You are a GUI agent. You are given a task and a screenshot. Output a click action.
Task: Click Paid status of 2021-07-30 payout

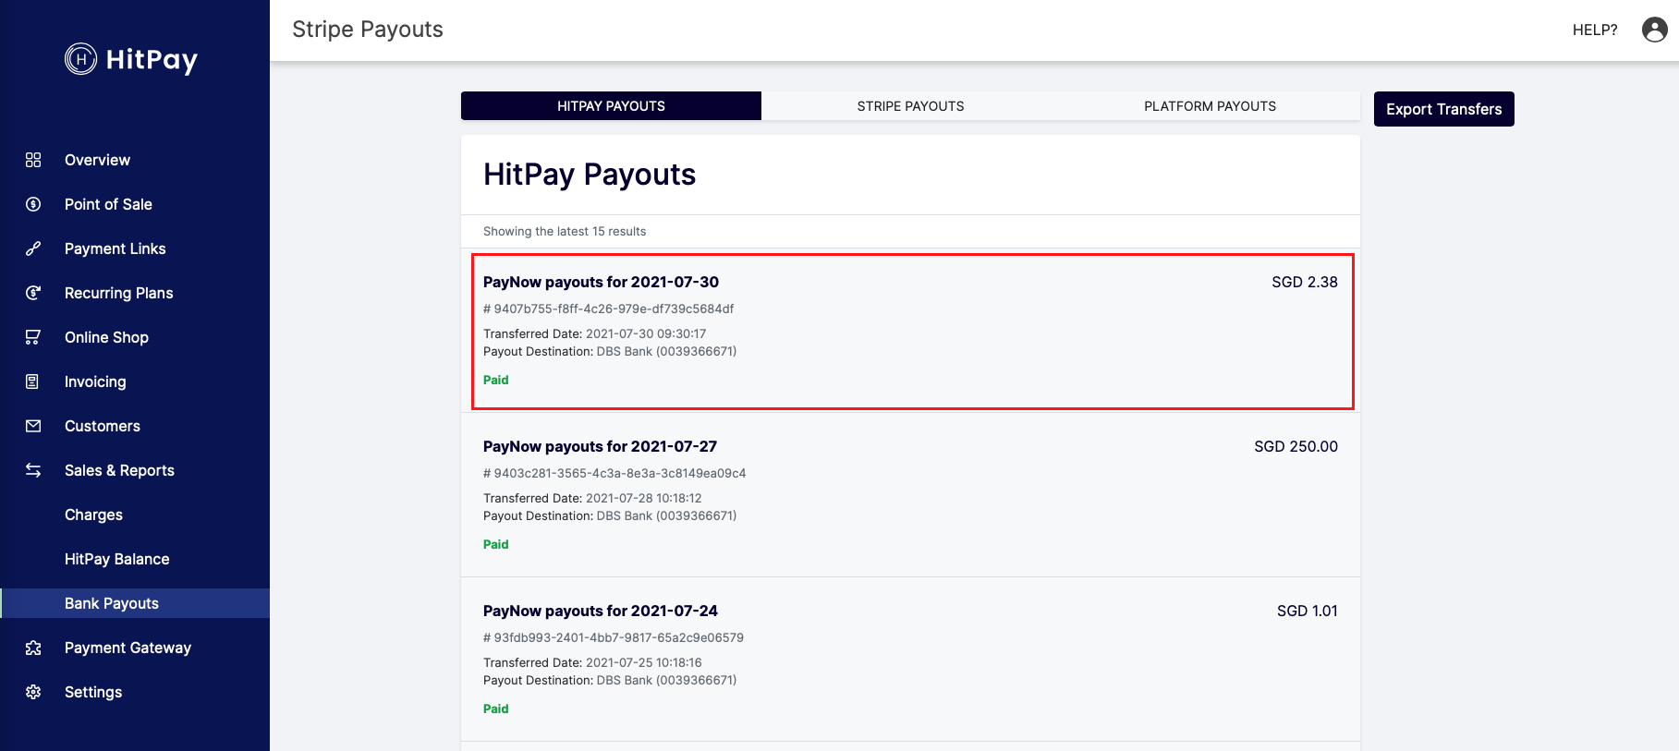(496, 380)
